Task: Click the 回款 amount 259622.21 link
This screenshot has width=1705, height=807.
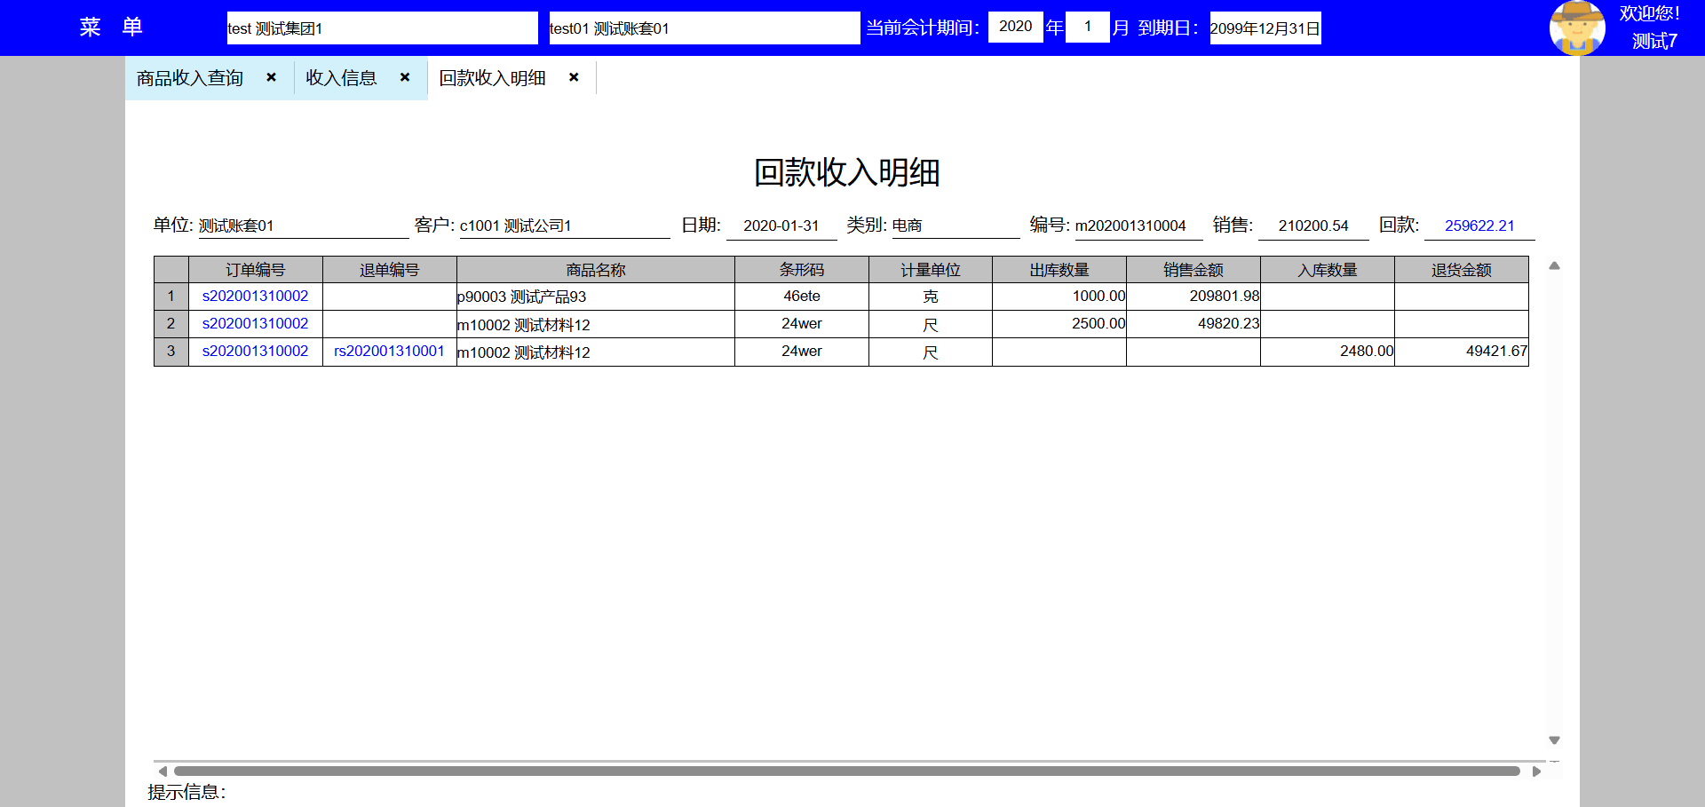Action: coord(1479,225)
